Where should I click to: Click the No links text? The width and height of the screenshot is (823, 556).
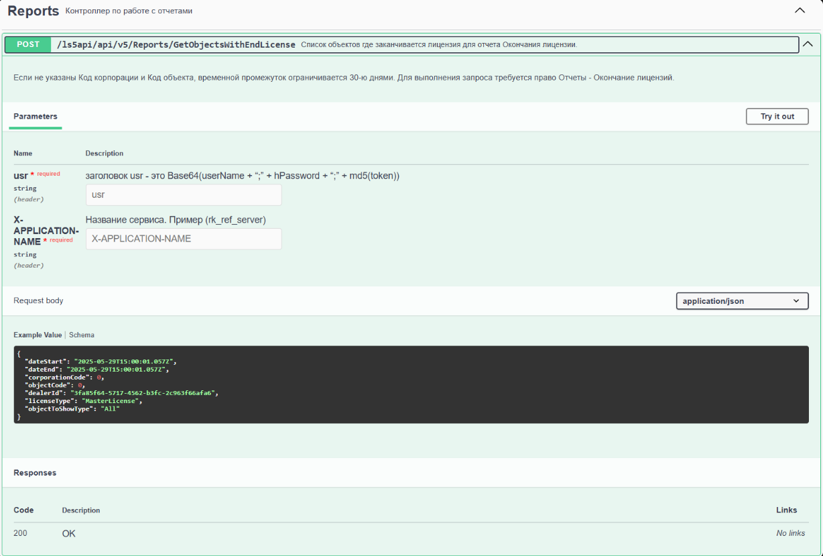click(x=790, y=533)
